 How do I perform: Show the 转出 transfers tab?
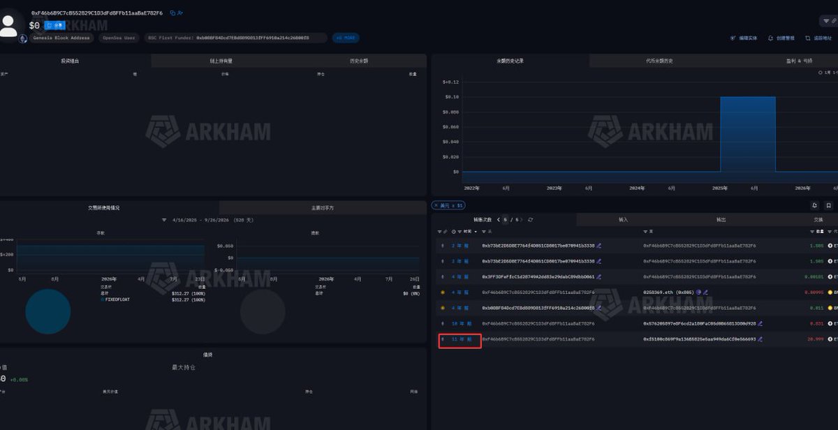pos(721,219)
